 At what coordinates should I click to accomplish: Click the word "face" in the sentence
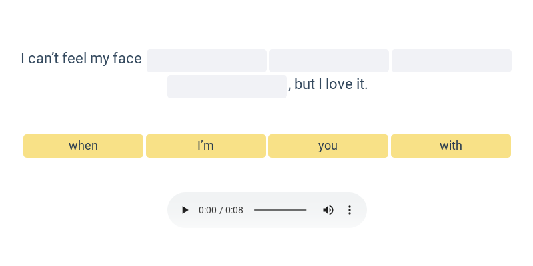[x=127, y=59]
